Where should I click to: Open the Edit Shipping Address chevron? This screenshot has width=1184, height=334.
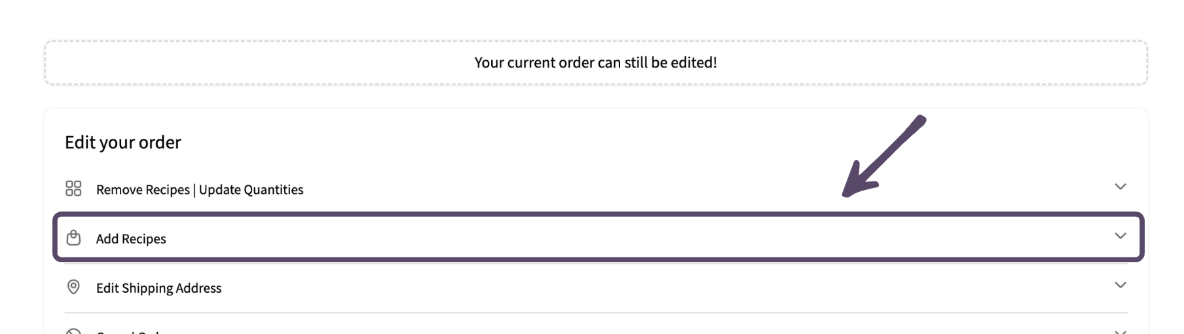[1120, 285]
